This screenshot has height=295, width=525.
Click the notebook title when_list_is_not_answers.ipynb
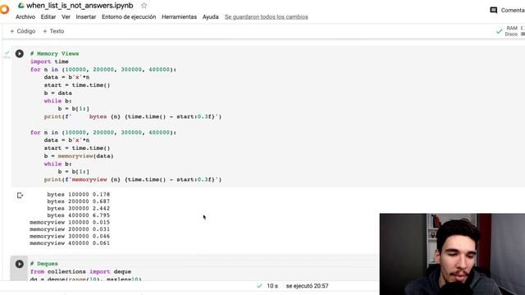[x=80, y=6]
